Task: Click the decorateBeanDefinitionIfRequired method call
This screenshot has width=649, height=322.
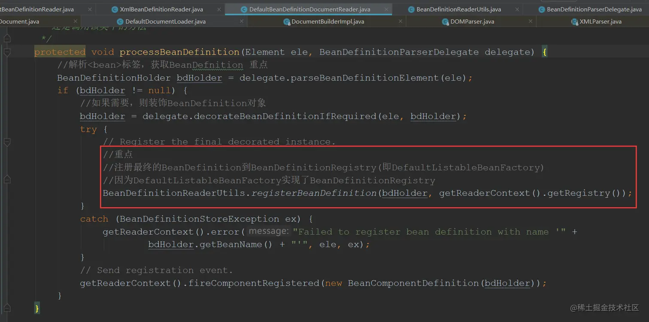Action: click(x=285, y=116)
